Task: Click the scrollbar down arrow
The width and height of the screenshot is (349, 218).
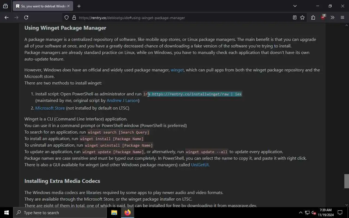Action: click(x=347, y=205)
